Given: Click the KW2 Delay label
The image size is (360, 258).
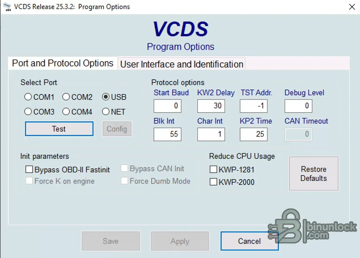Looking at the screenshot, I should (216, 93).
